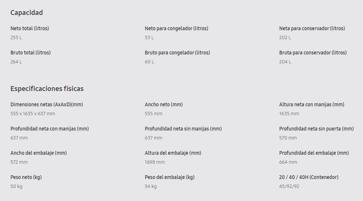Click the 255 L value
Image resolution: width=363 pixels, height=201 pixels.
[16, 38]
